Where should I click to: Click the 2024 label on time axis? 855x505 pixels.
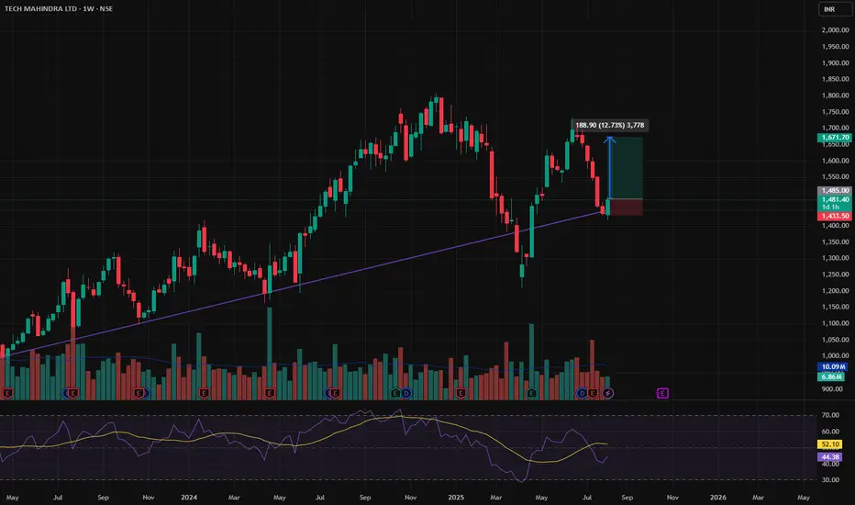point(189,498)
